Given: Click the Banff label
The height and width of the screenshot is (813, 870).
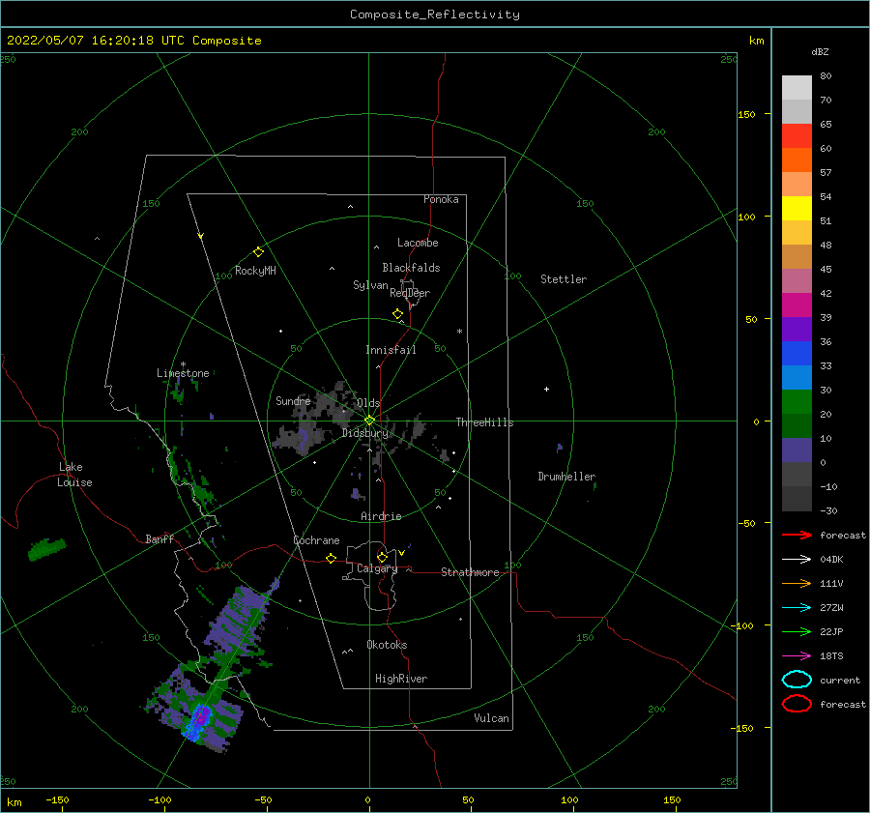Looking at the screenshot, I should 159,538.
